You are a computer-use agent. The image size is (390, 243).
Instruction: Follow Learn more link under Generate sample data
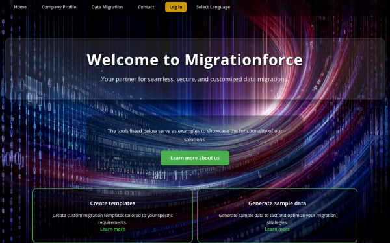coord(277,229)
